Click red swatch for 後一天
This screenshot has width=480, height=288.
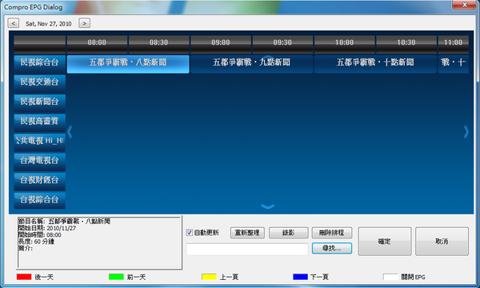click(24, 277)
